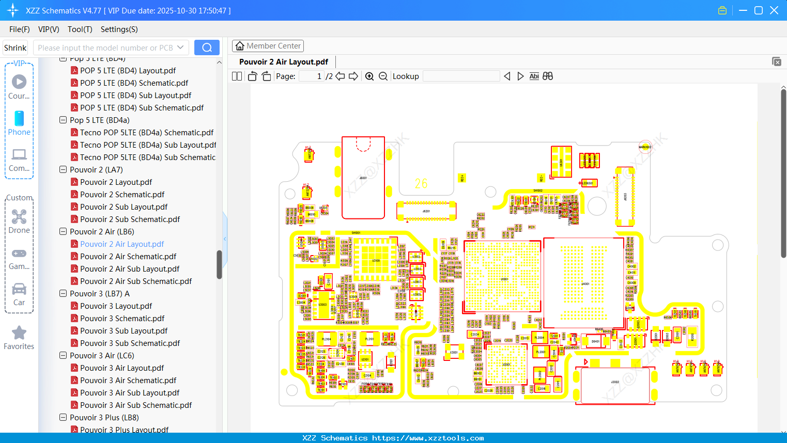This screenshot has width=787, height=443.
Task: Collapse the Pouvoir 3 (LB7) A group
Action: click(63, 293)
